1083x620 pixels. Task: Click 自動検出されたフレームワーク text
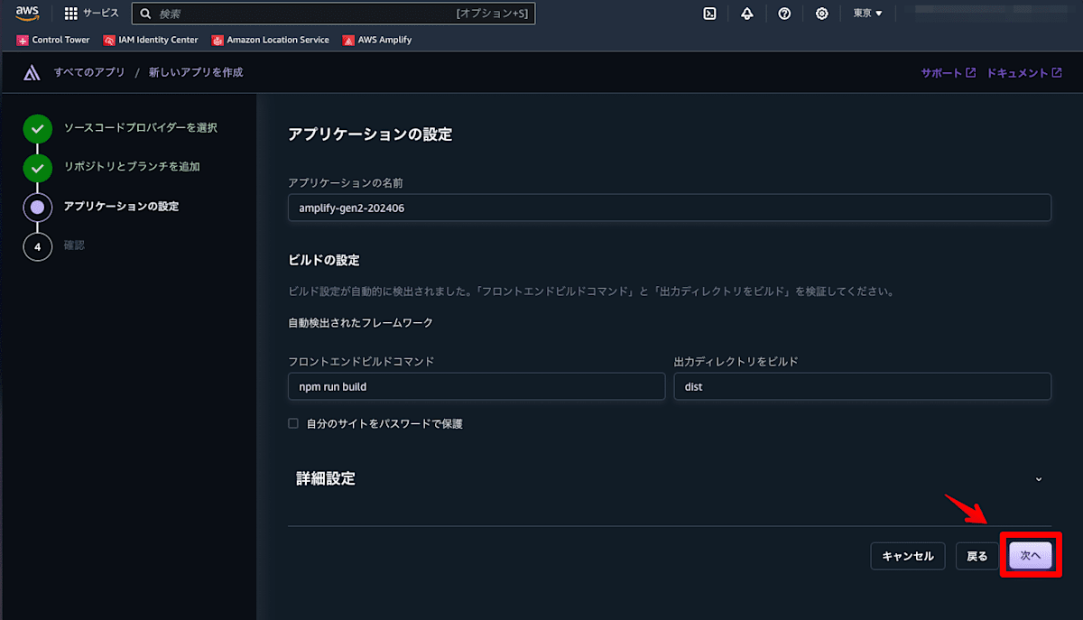click(361, 323)
